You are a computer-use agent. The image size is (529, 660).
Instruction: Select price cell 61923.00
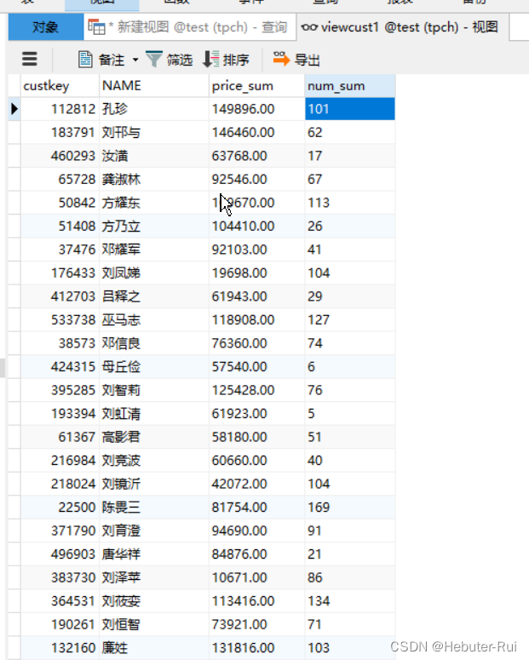coord(257,414)
